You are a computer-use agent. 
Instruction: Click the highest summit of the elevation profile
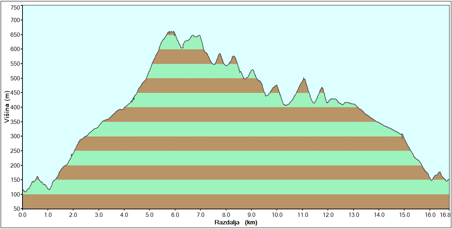pyautogui.click(x=171, y=32)
